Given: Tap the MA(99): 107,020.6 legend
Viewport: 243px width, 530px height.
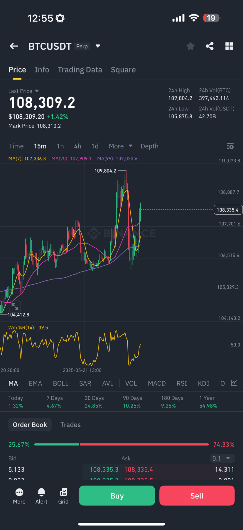Looking at the screenshot, I should pos(117,158).
